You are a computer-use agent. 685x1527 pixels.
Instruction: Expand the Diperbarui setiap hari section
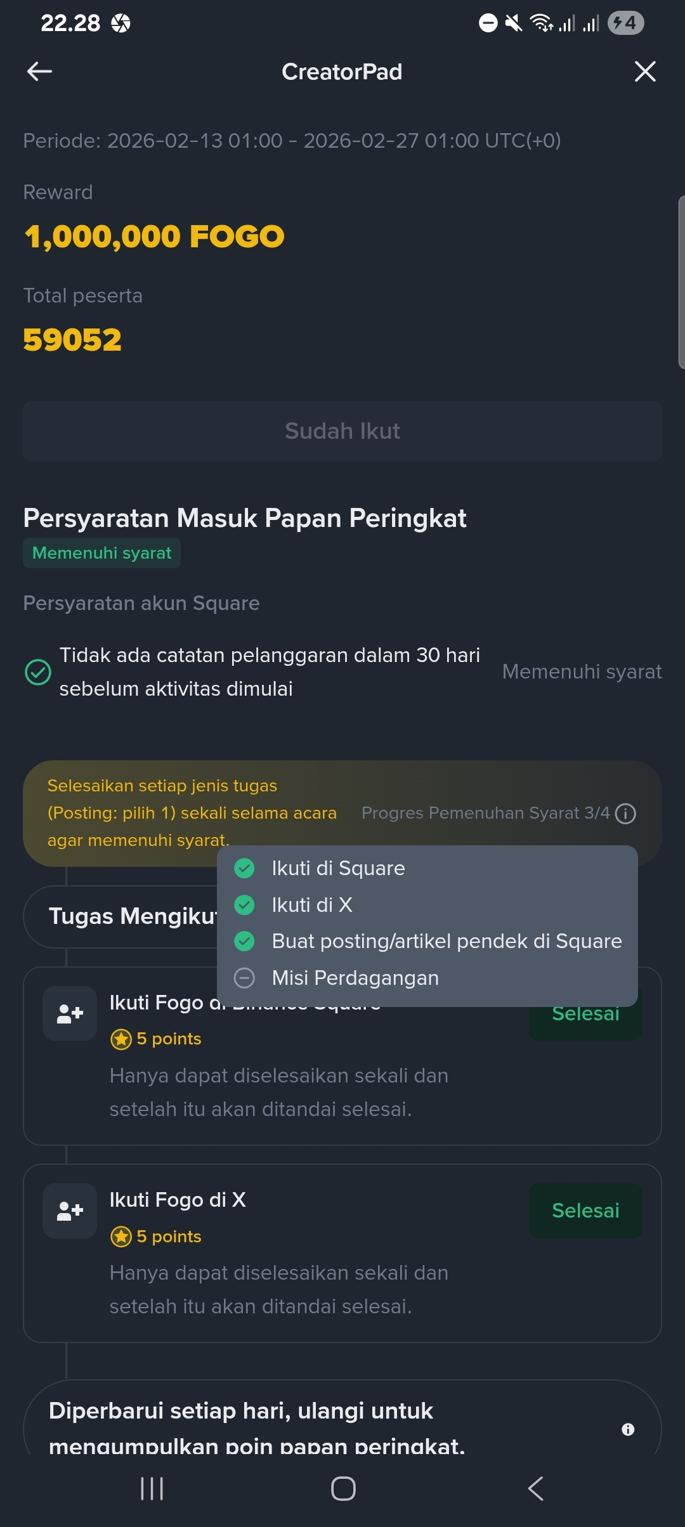(342, 1420)
